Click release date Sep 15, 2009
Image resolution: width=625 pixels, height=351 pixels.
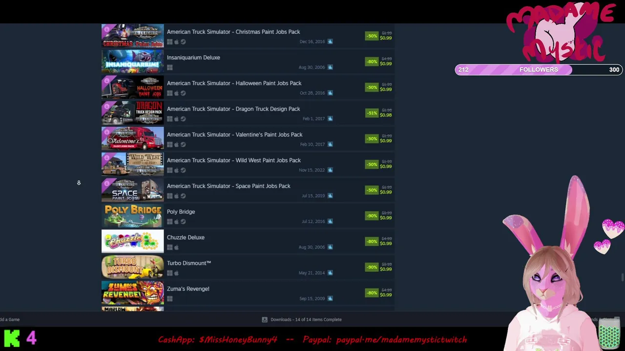[x=312, y=299]
